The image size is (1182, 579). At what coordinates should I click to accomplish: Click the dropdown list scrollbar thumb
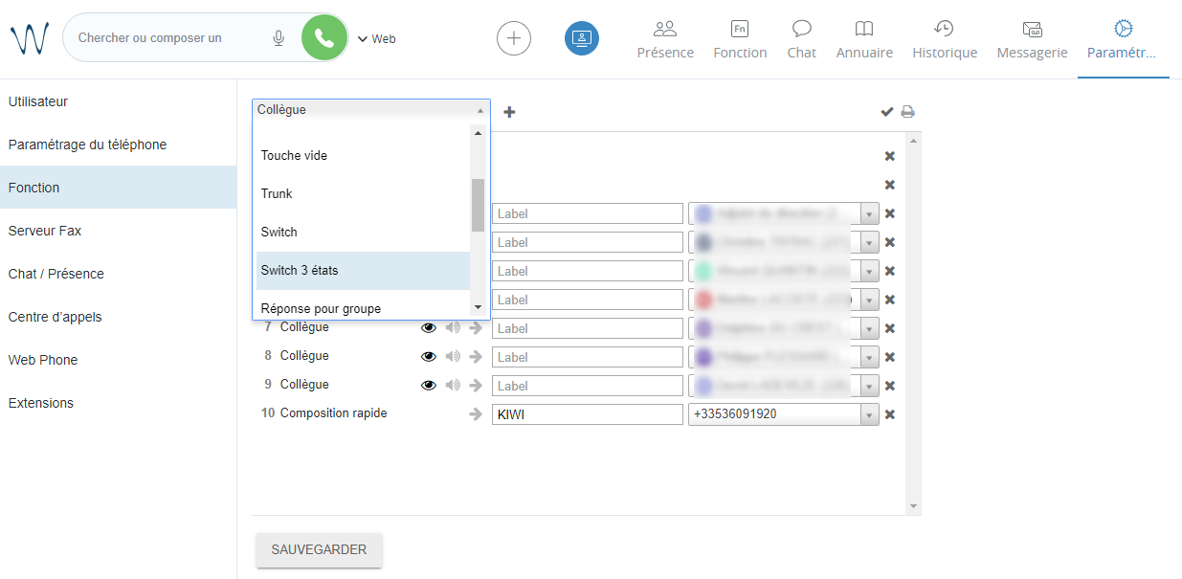(478, 205)
